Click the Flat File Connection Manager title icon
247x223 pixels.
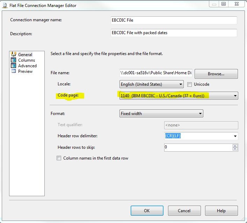[x=5, y=6]
